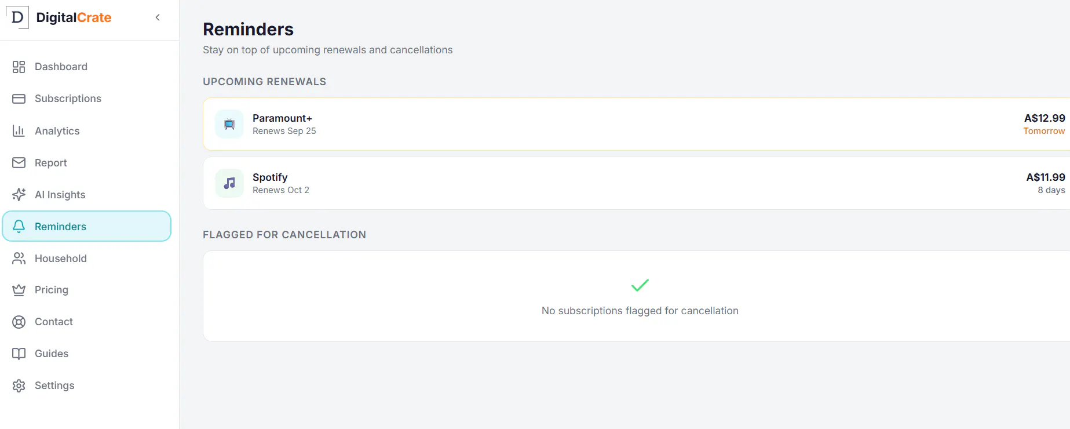Open the Paramount+ renewal card

click(x=636, y=124)
